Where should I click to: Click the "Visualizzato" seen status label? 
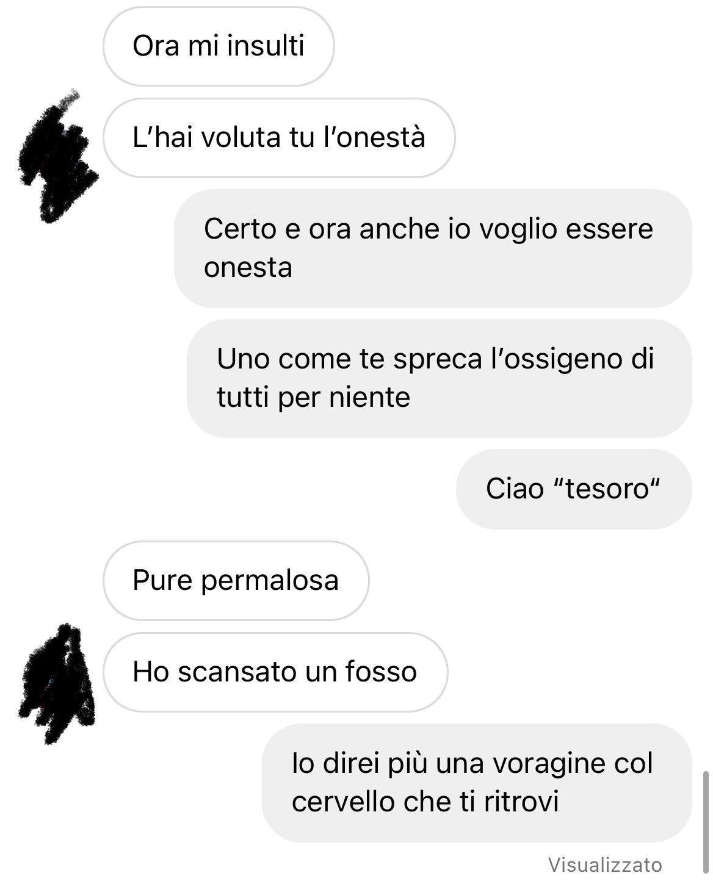point(605,865)
